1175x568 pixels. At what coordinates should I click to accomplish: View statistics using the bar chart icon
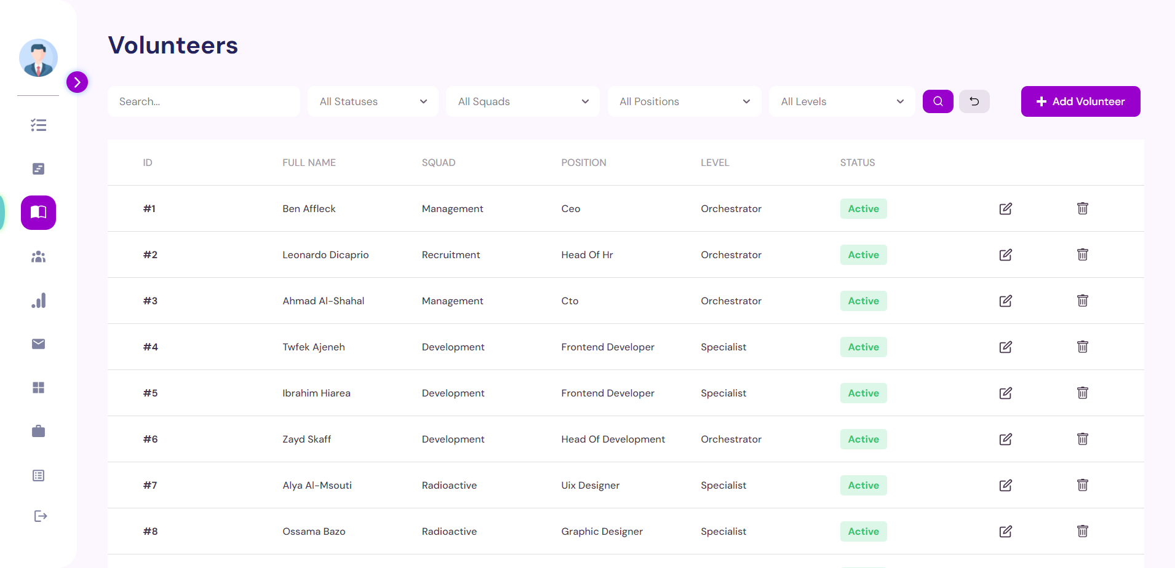pyautogui.click(x=38, y=300)
